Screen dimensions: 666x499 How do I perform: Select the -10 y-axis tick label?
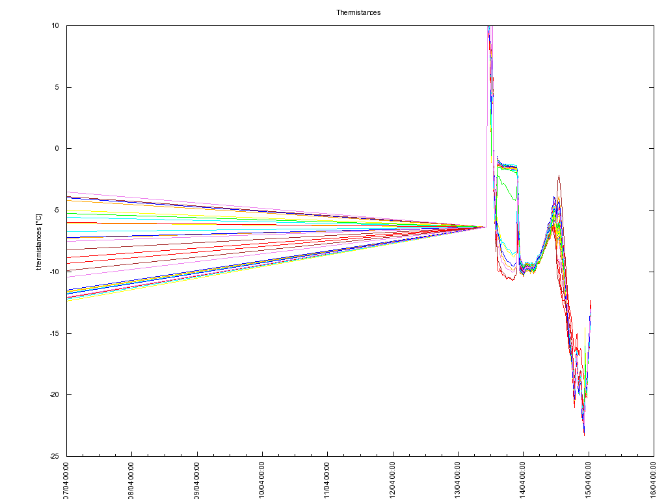click(54, 272)
